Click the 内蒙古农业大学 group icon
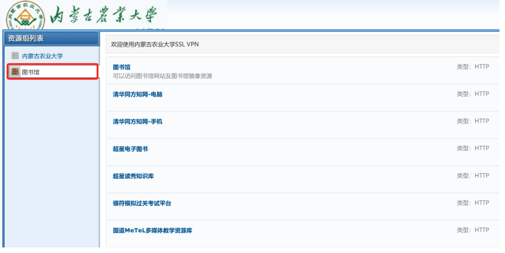The height and width of the screenshot is (253, 505). pos(15,56)
